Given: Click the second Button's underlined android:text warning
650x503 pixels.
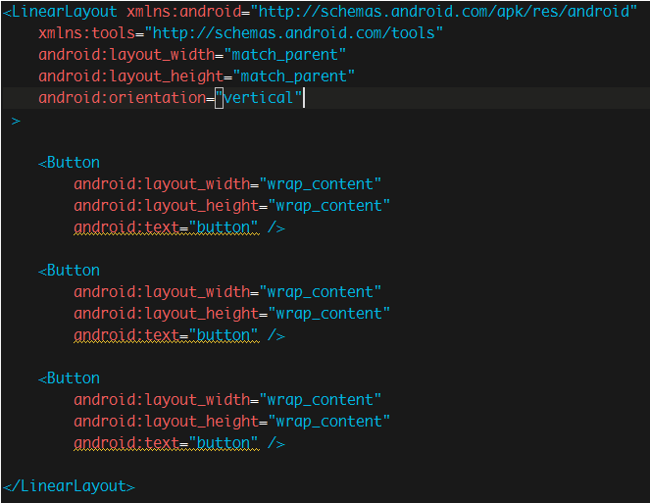Looking at the screenshot, I should 166,335.
